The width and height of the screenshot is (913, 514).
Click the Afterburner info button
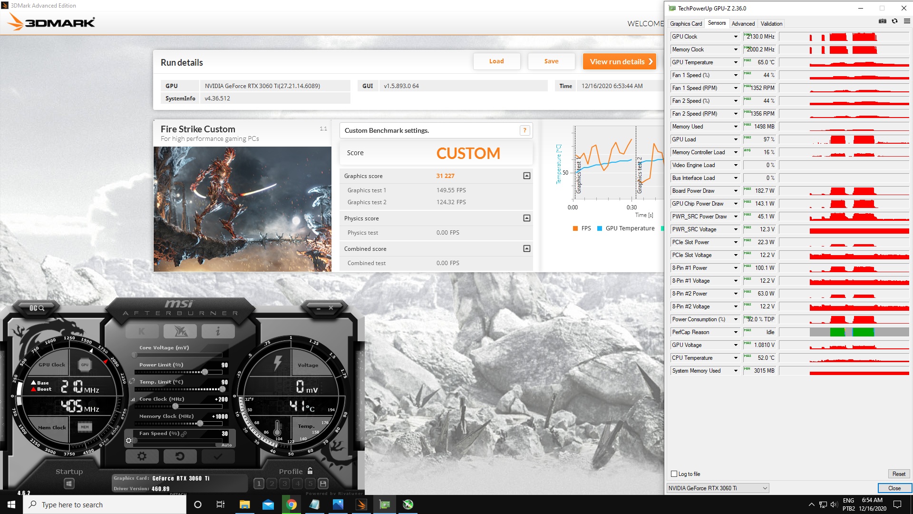(x=218, y=331)
